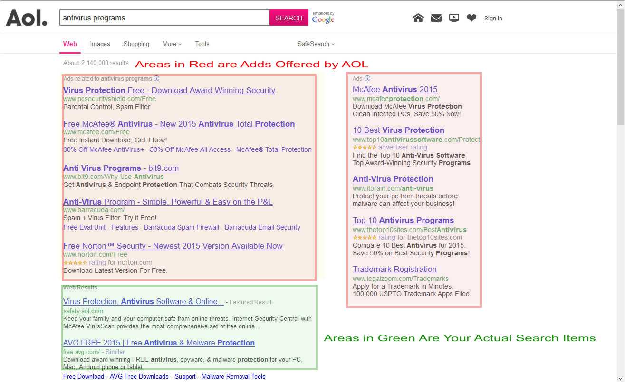Click the vertical scrollbar thumb
The height and width of the screenshot is (382, 625).
click(621, 66)
